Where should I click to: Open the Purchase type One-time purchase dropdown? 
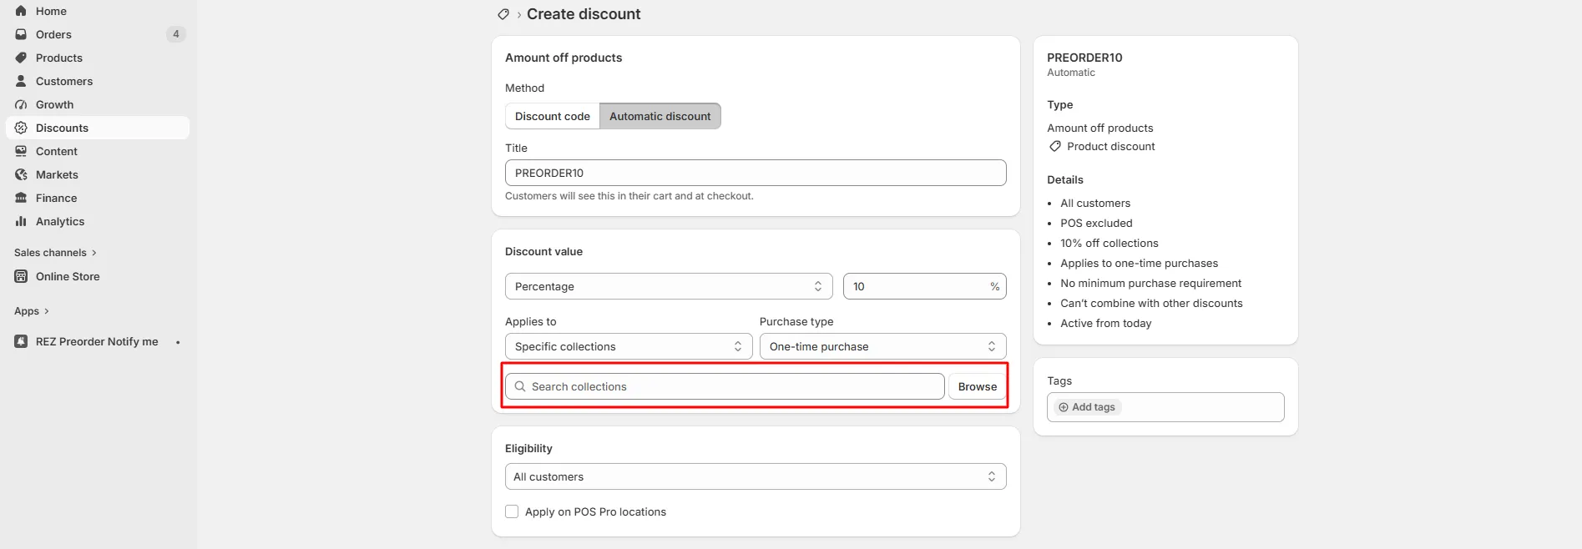[x=882, y=346]
